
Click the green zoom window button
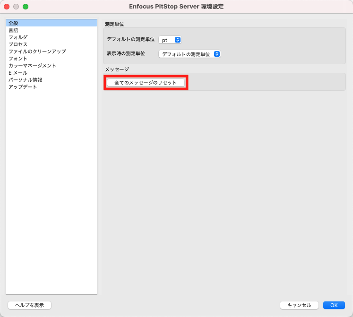point(26,7)
